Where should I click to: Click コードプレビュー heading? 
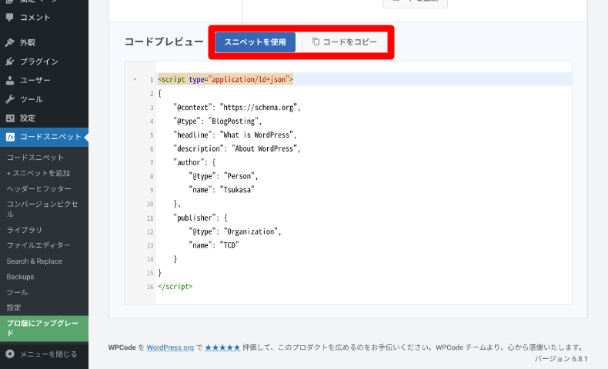pyautogui.click(x=164, y=42)
